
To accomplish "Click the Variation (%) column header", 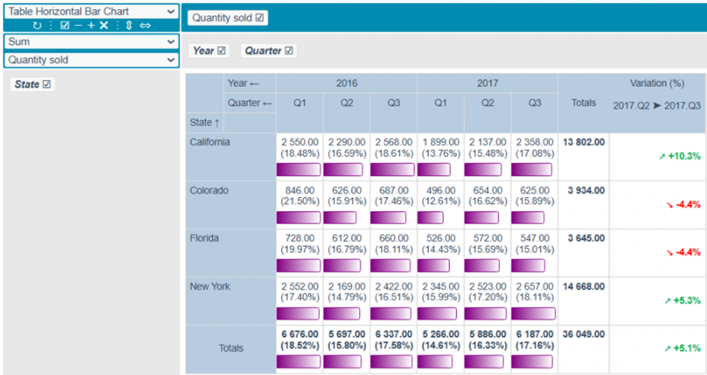I will point(657,83).
